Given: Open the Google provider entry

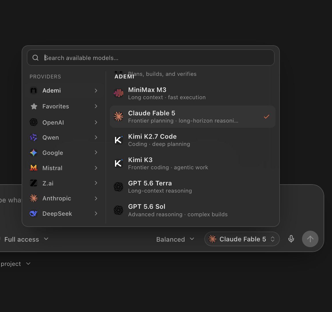Looking at the screenshot, I should pos(64,153).
